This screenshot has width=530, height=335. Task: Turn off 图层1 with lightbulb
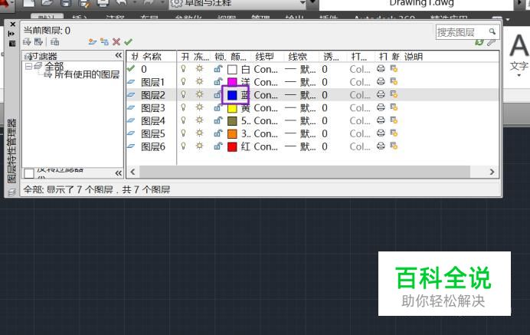(x=183, y=82)
